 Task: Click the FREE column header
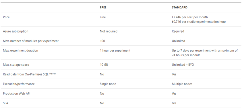103,7
